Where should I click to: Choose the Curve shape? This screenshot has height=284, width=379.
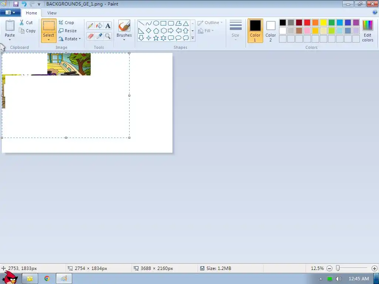click(x=149, y=23)
